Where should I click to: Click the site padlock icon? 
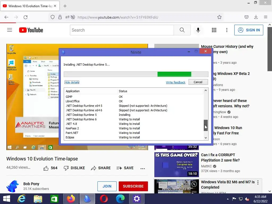(60, 17)
